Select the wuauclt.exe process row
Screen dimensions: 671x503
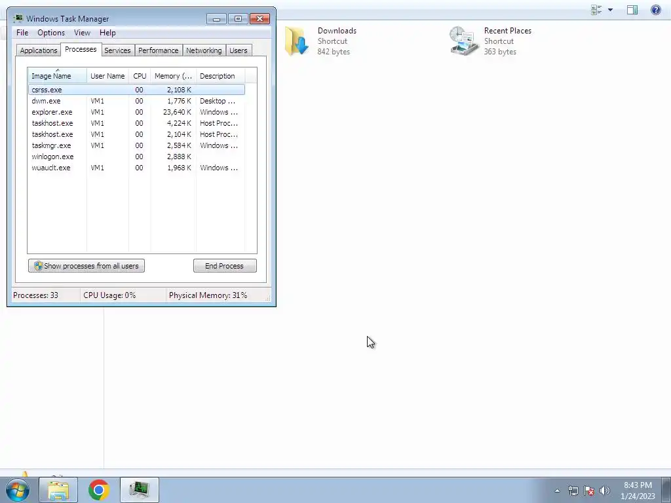[x=136, y=168]
